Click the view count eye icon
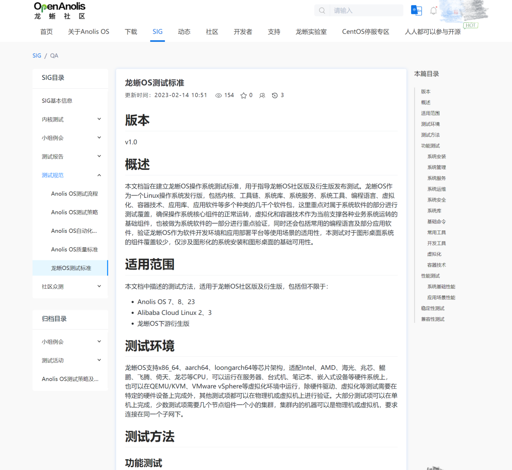512x470 pixels. pyautogui.click(x=219, y=95)
